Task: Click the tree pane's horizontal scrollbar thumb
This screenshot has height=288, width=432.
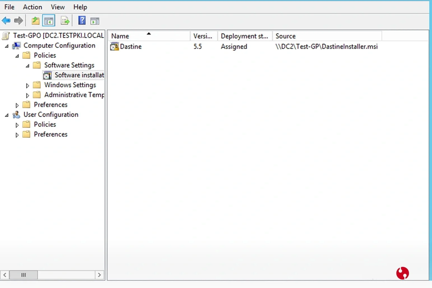Action: point(23,275)
